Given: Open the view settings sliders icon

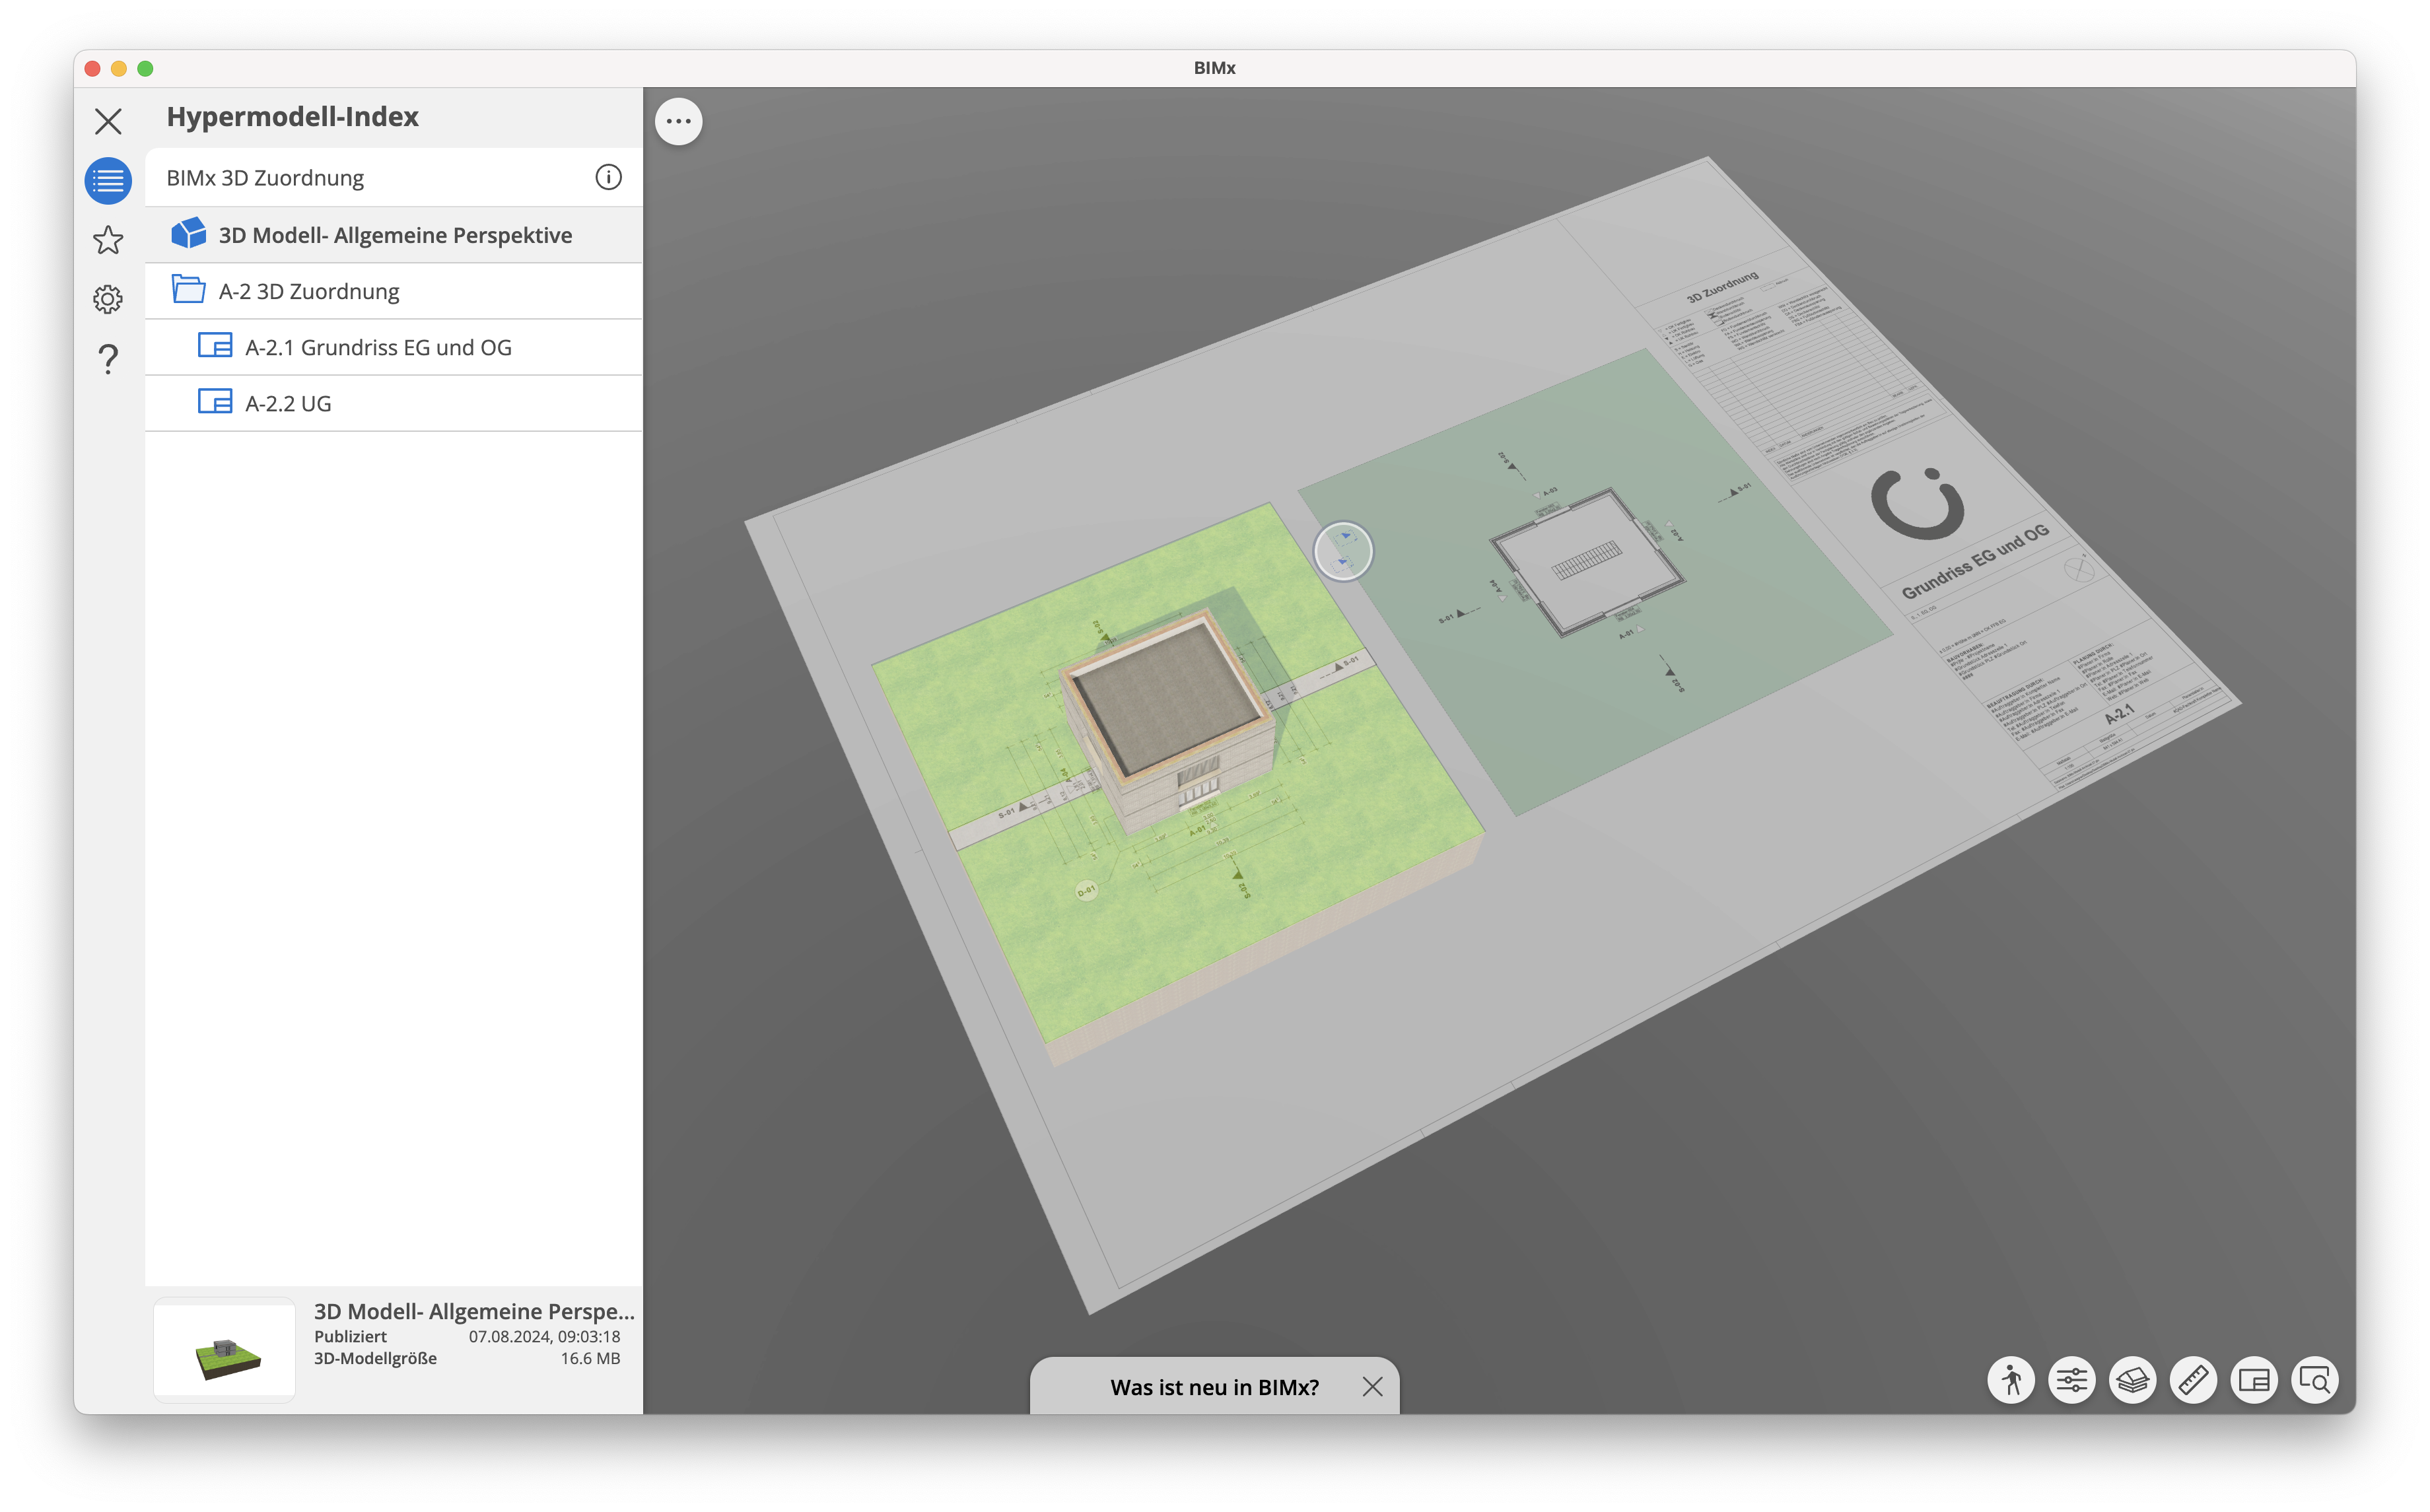Looking at the screenshot, I should pyautogui.click(x=2072, y=1381).
